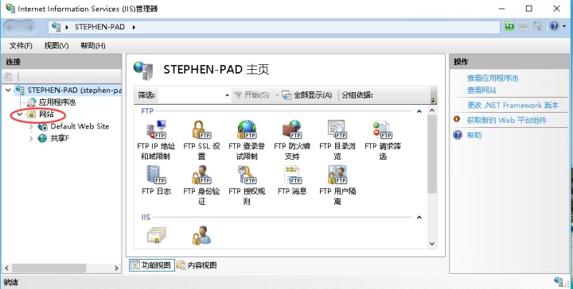Click 查看网站 action link
Image resolution: width=573 pixels, height=289 pixels.
[x=481, y=90]
